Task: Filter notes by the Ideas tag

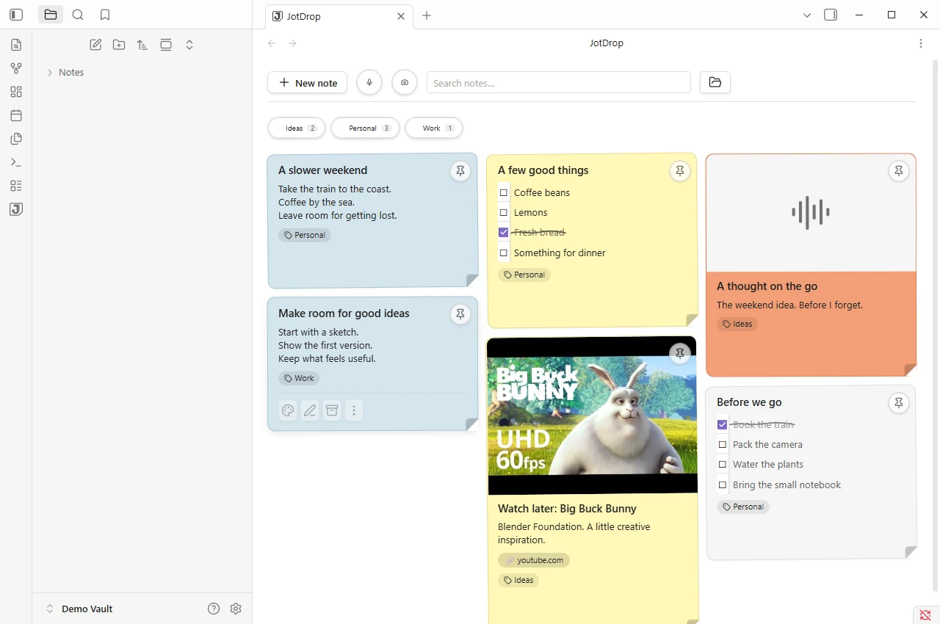Action: (x=297, y=128)
